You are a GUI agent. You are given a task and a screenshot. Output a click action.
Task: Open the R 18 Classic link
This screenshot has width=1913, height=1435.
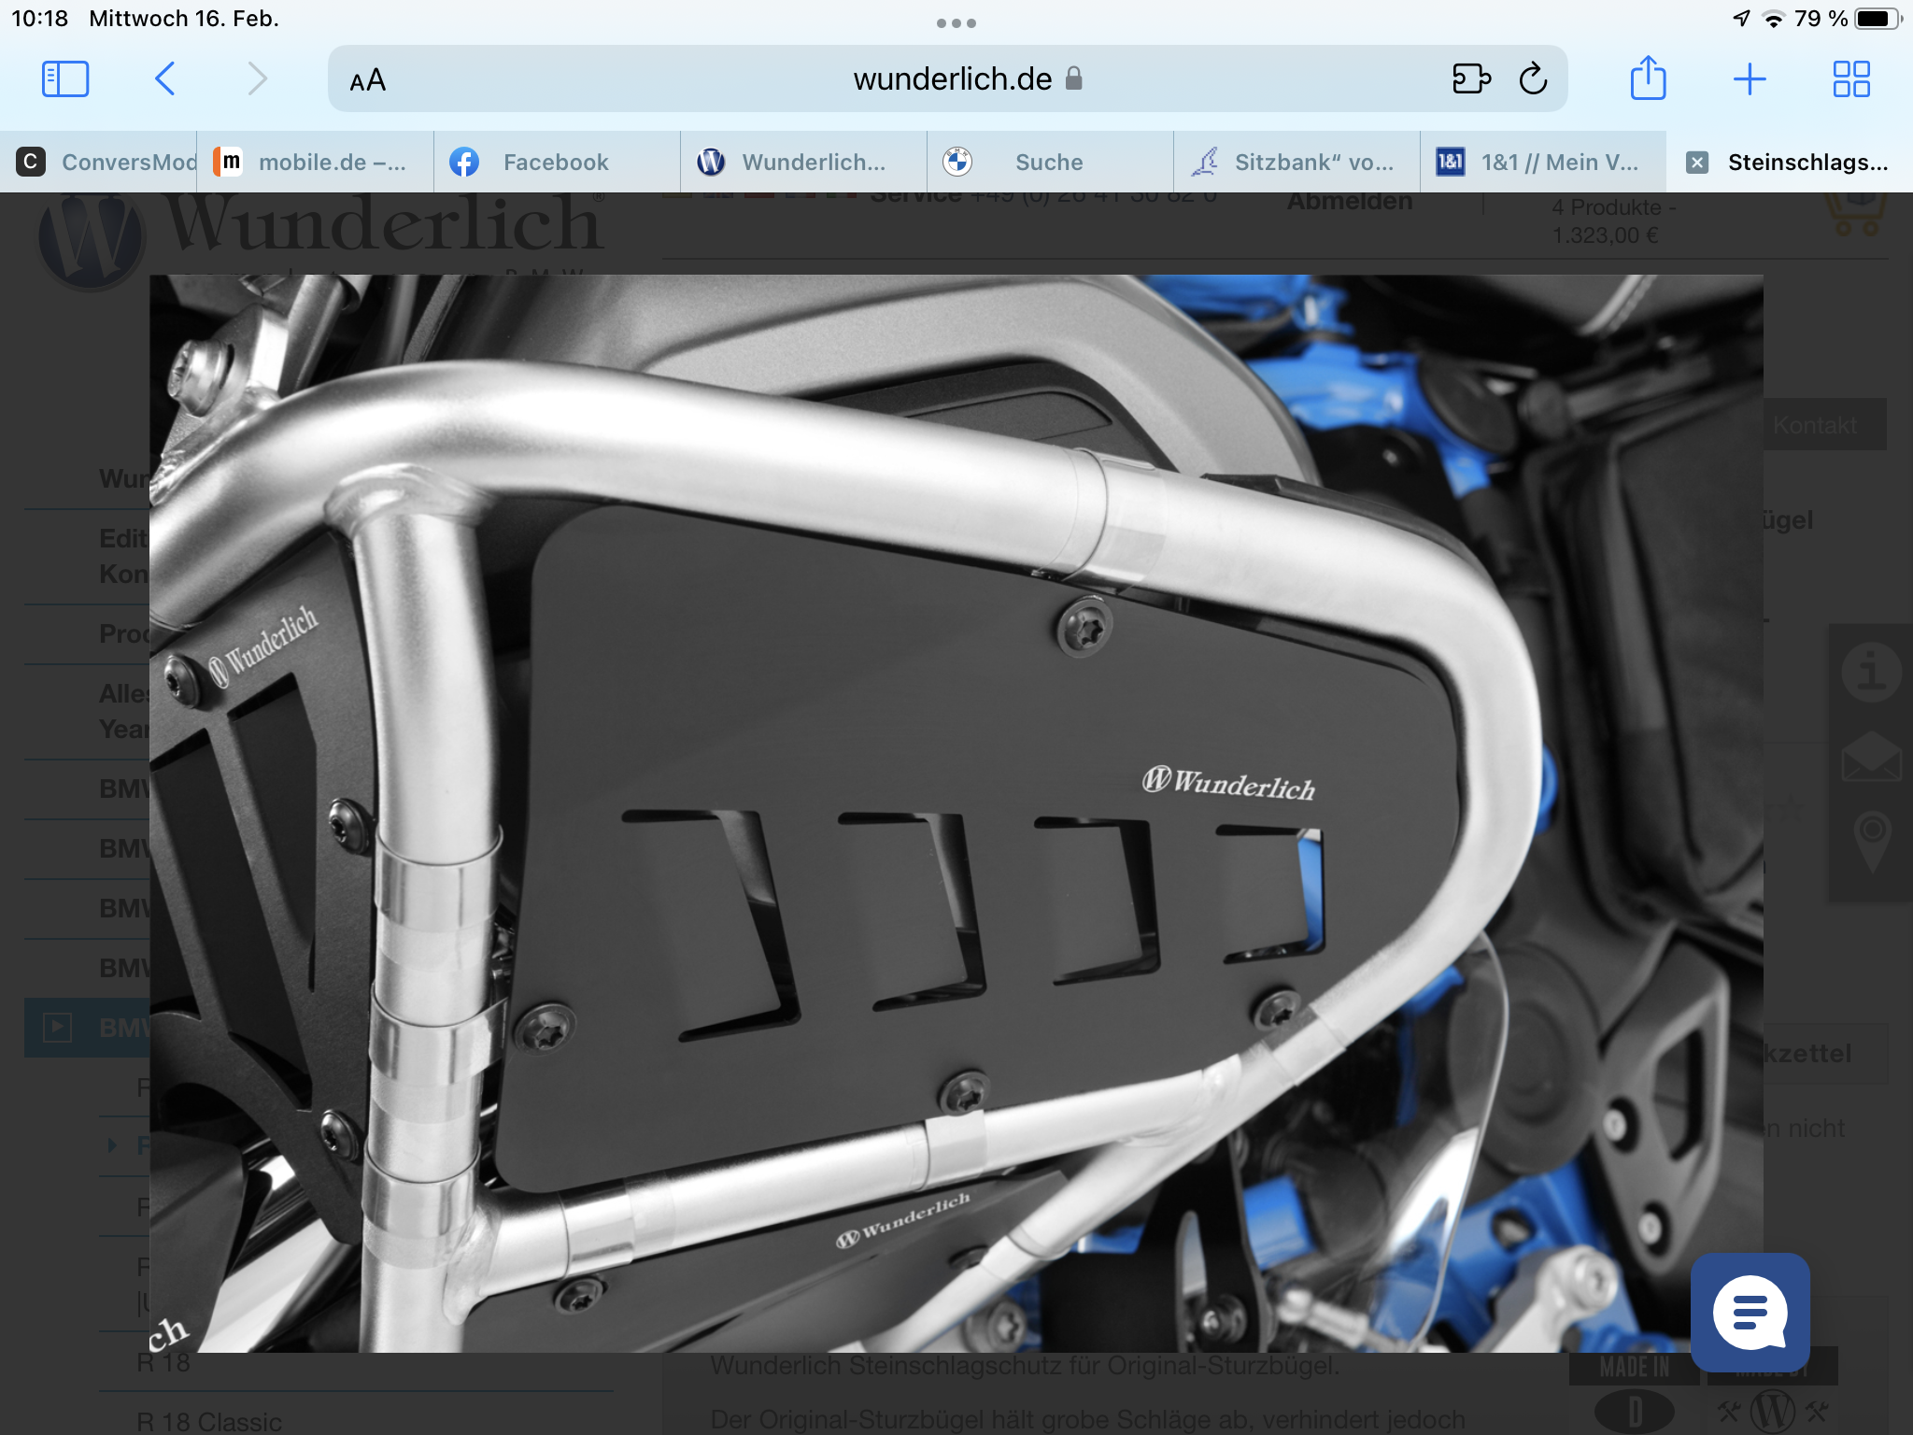(209, 1421)
